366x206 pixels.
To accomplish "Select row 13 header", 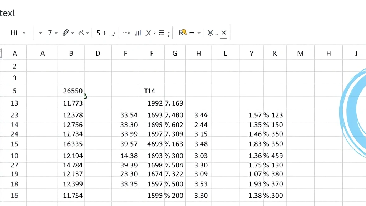I will click(14, 103).
